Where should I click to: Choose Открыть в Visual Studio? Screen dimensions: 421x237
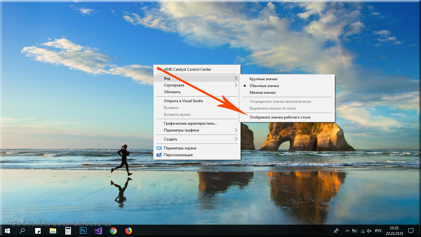click(197, 101)
